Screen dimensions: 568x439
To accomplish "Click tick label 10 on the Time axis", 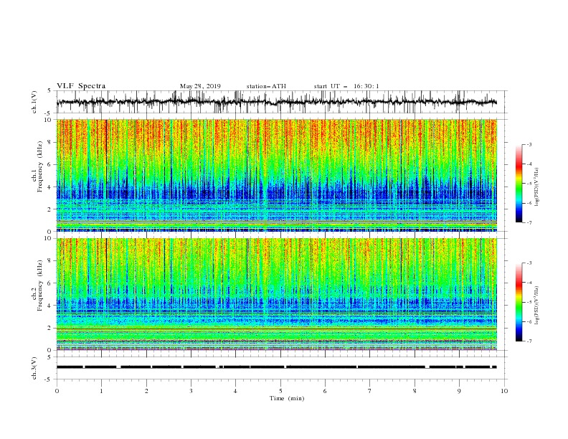I will pyautogui.click(x=504, y=391).
